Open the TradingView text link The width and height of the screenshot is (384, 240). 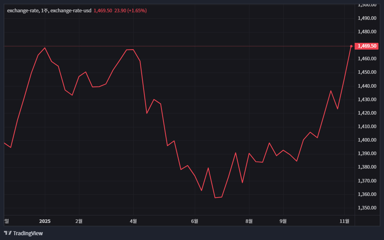tap(28, 233)
